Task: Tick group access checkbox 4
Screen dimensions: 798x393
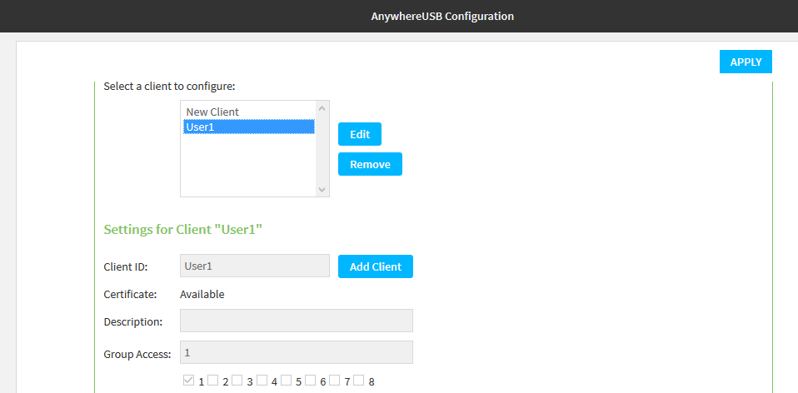Action: click(262, 381)
